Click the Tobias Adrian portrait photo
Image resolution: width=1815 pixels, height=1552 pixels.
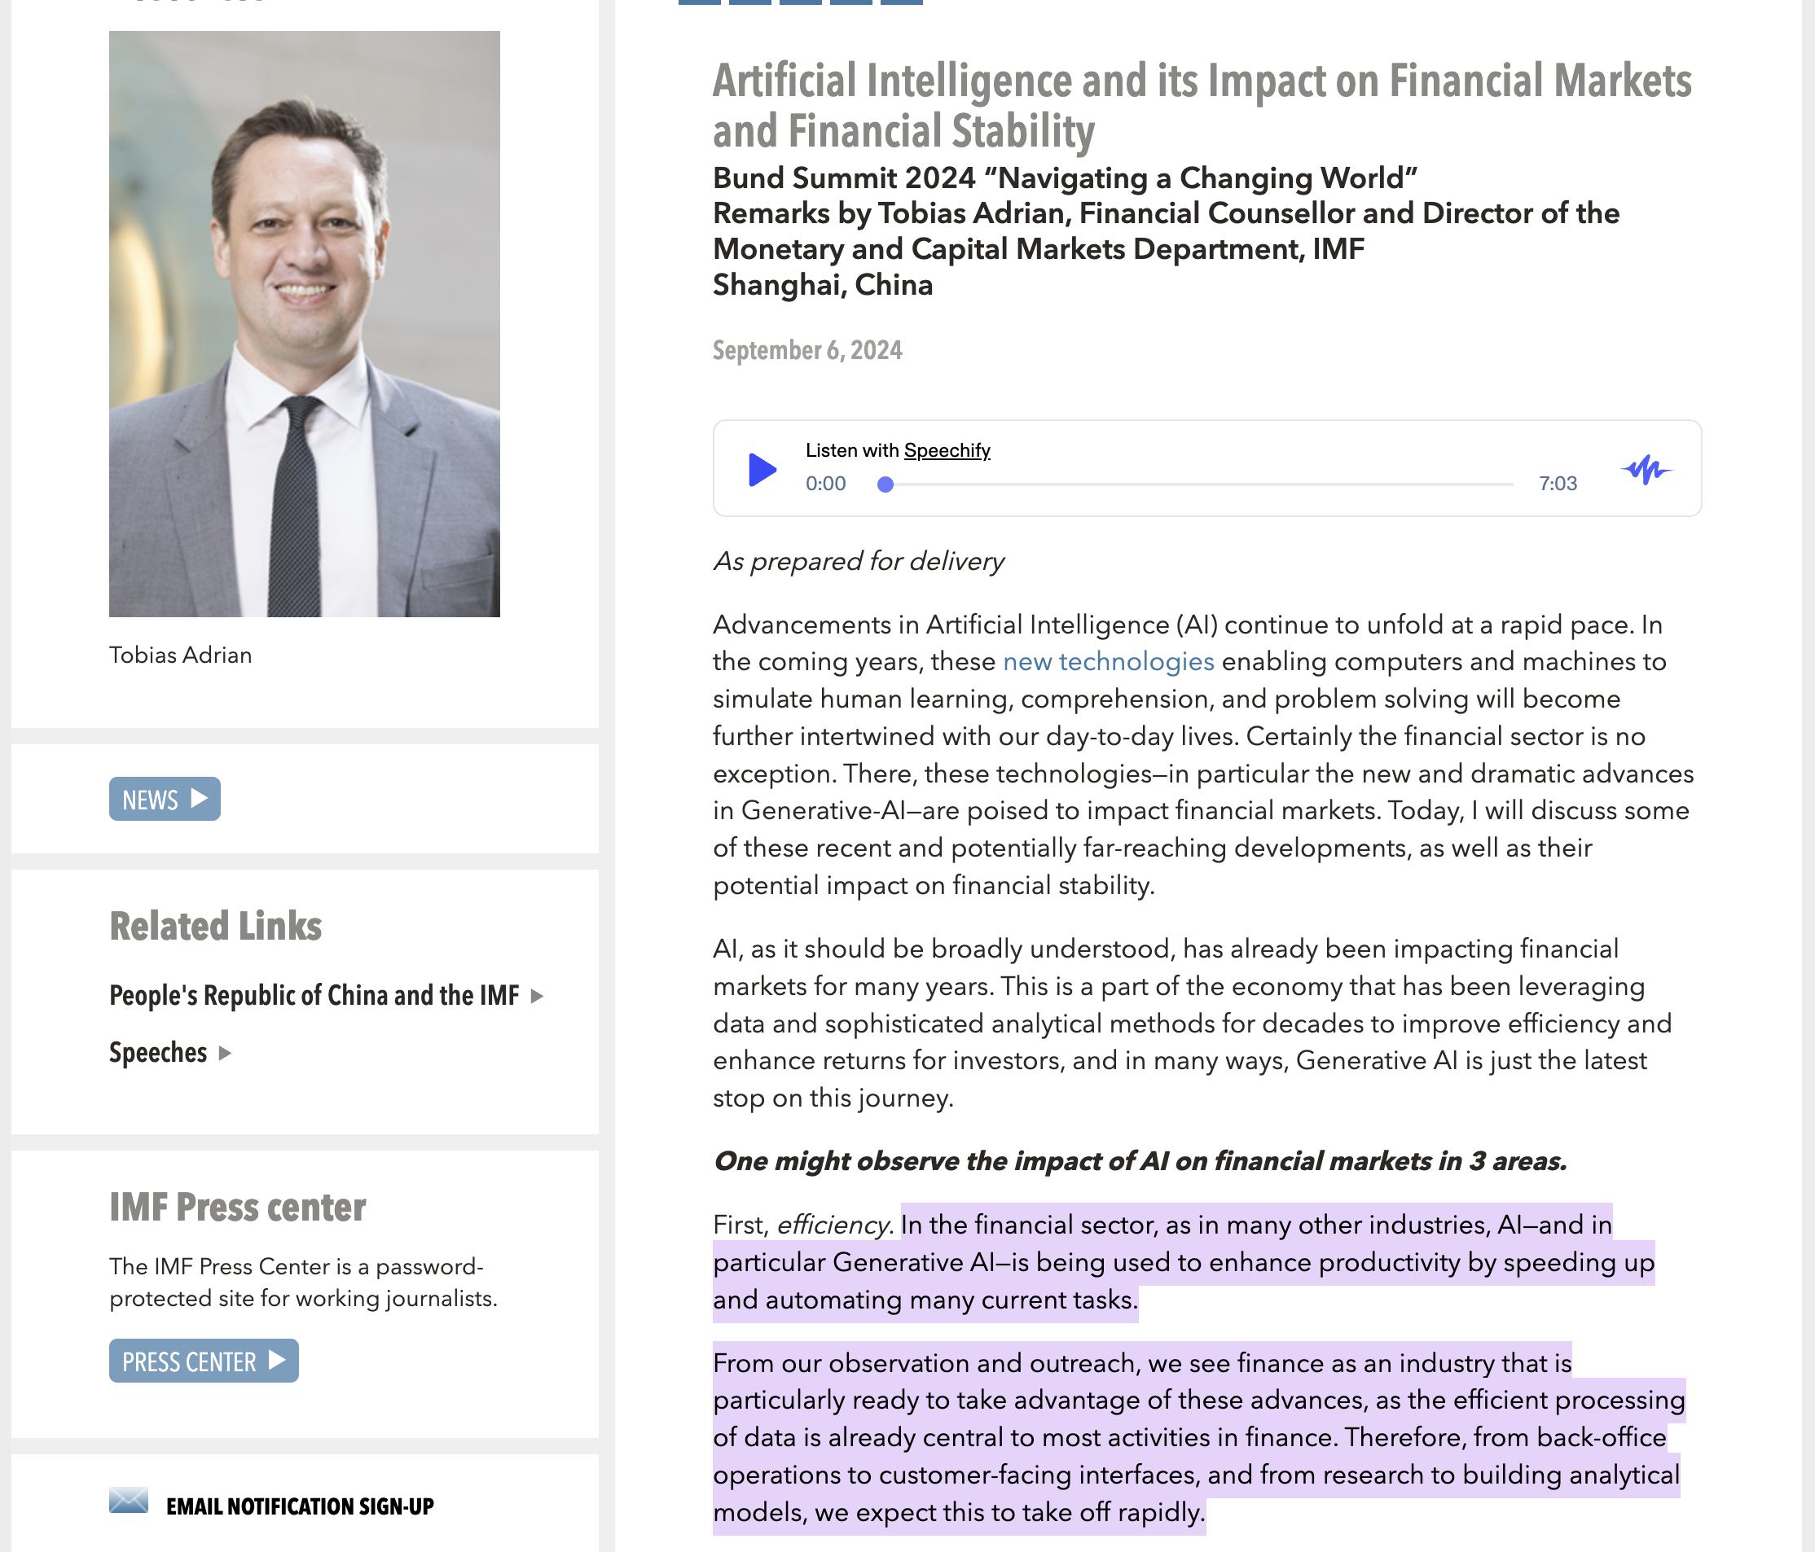[305, 324]
